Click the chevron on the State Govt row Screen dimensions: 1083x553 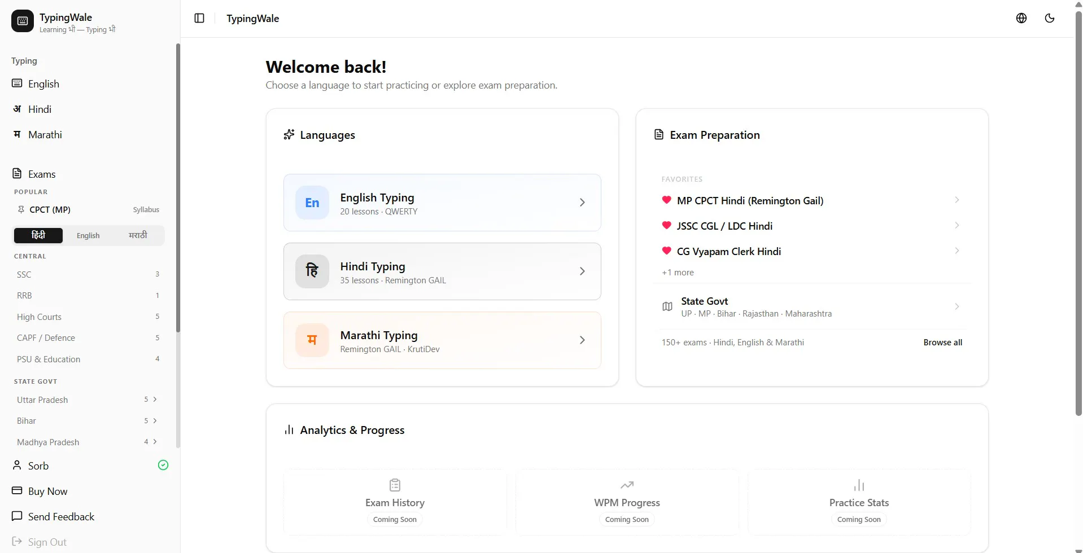pyautogui.click(x=957, y=306)
